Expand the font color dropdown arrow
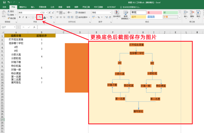204x133 pixels. [x=47, y=17]
